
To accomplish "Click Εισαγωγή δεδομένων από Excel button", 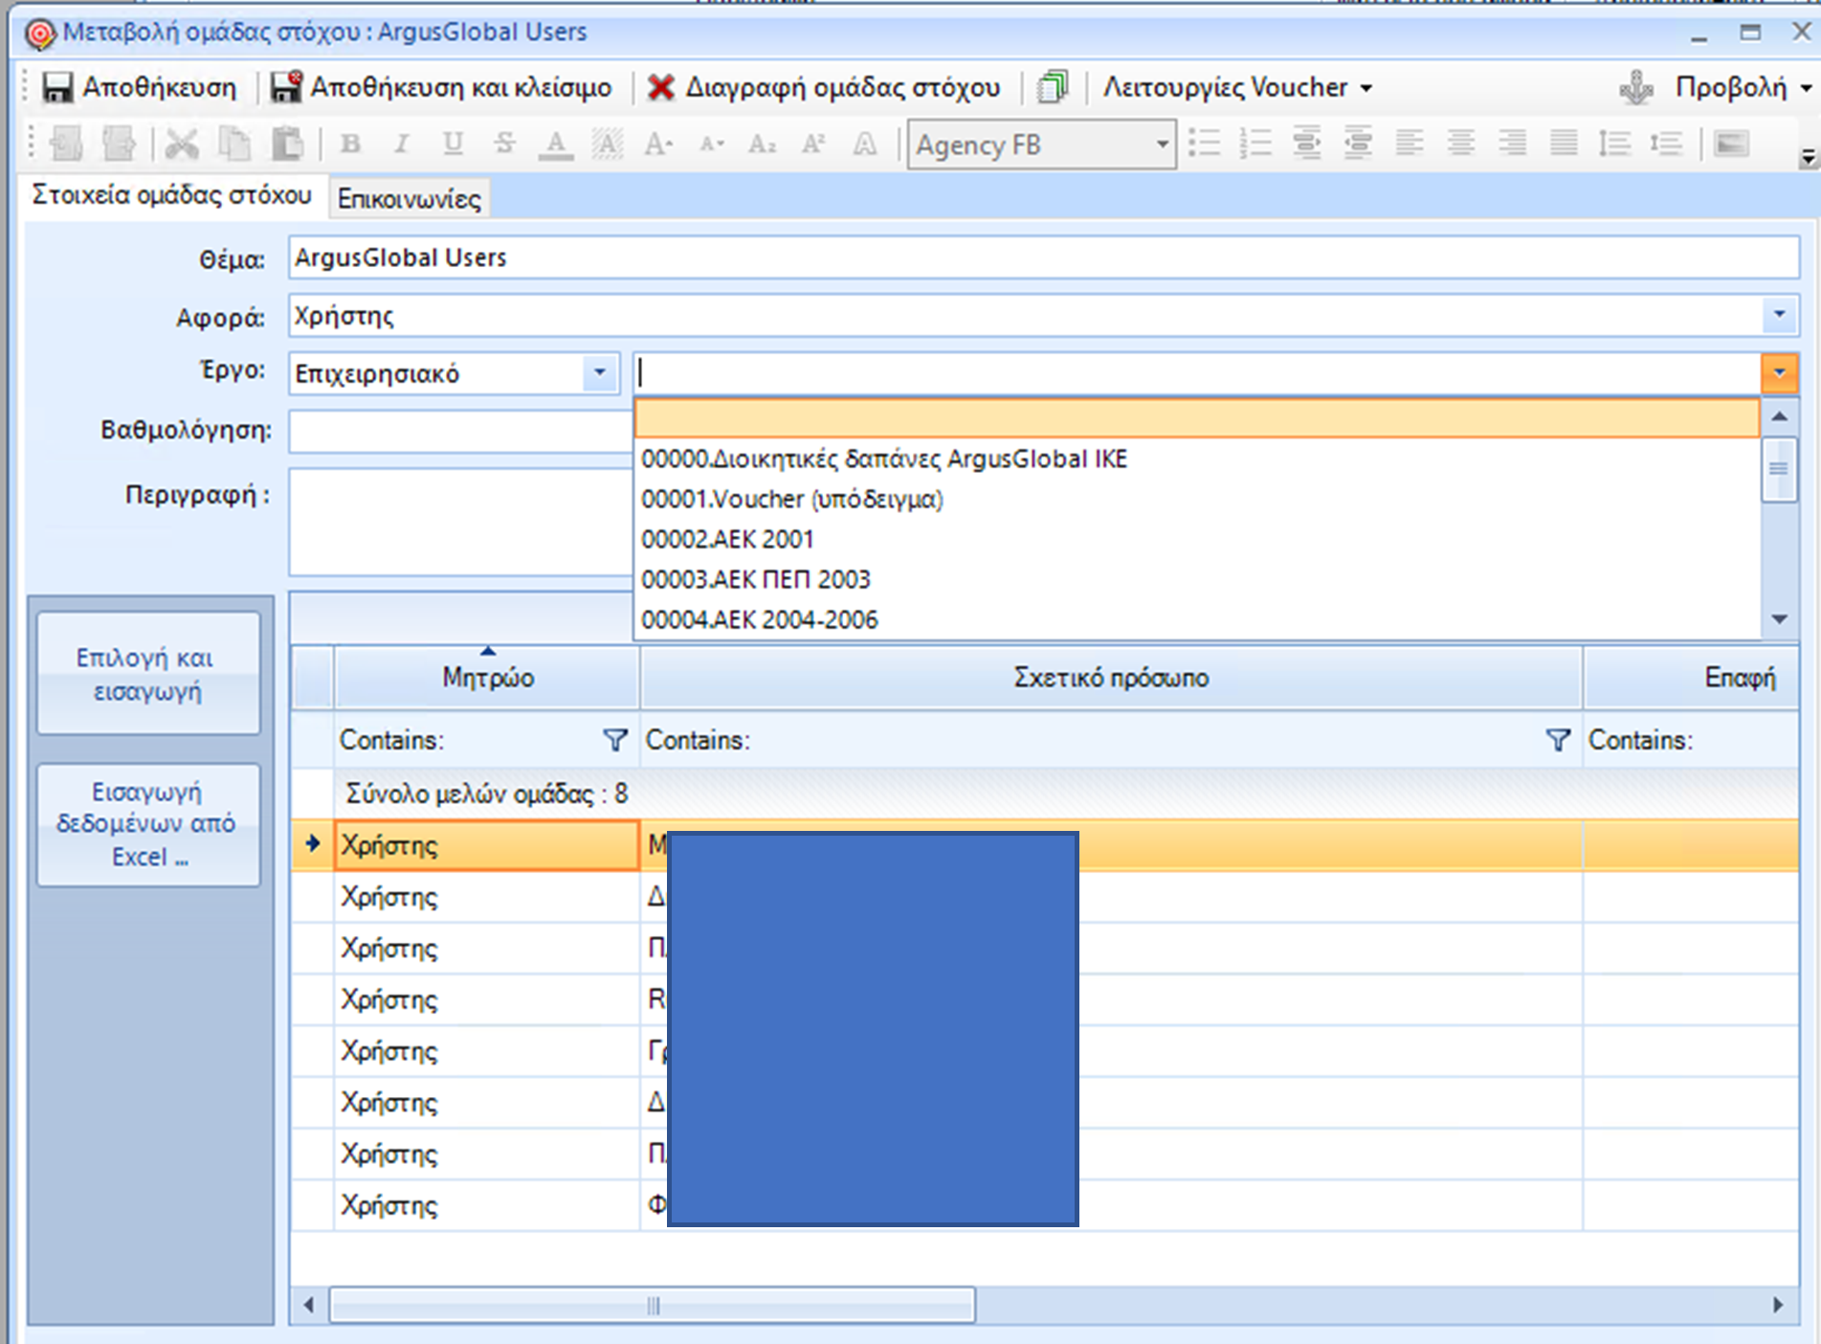I will pos(148,824).
